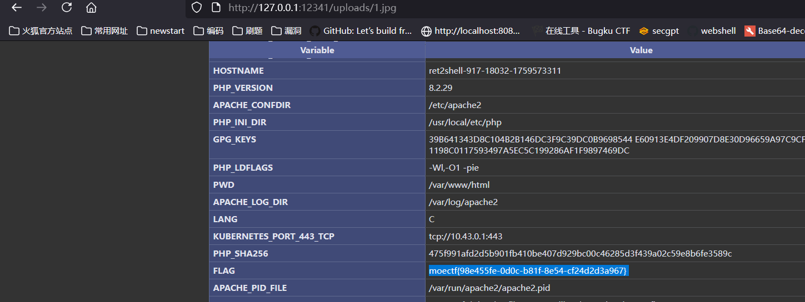Open the localhost:808 bookmark
The height and width of the screenshot is (302, 805).
[x=471, y=31]
